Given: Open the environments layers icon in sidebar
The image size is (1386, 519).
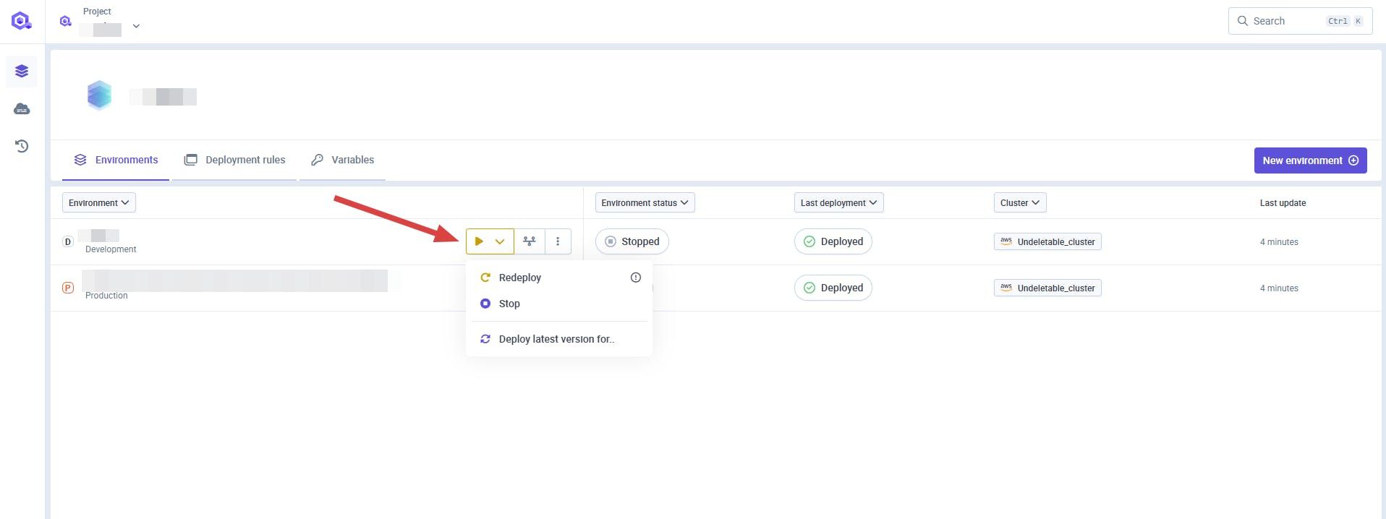Looking at the screenshot, I should tap(22, 71).
